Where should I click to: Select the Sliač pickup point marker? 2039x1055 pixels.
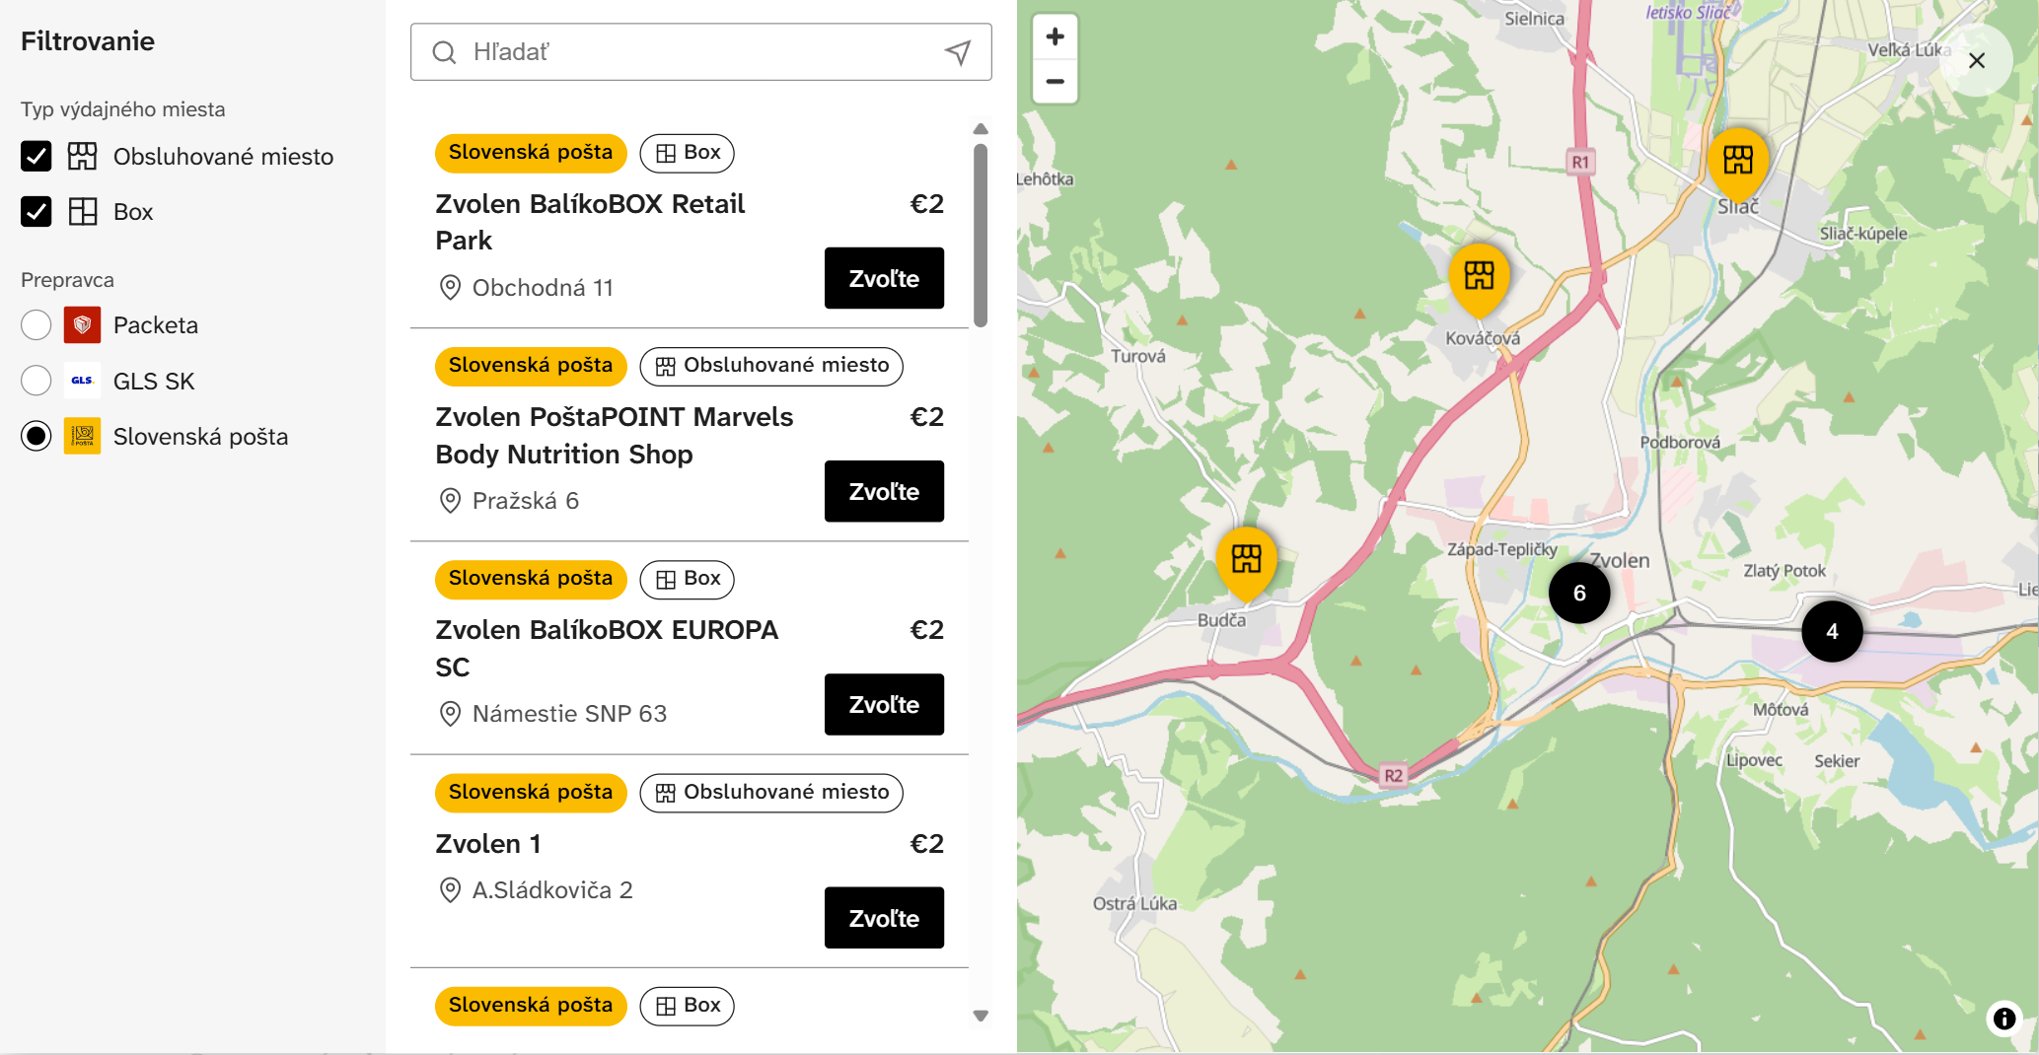(1738, 163)
